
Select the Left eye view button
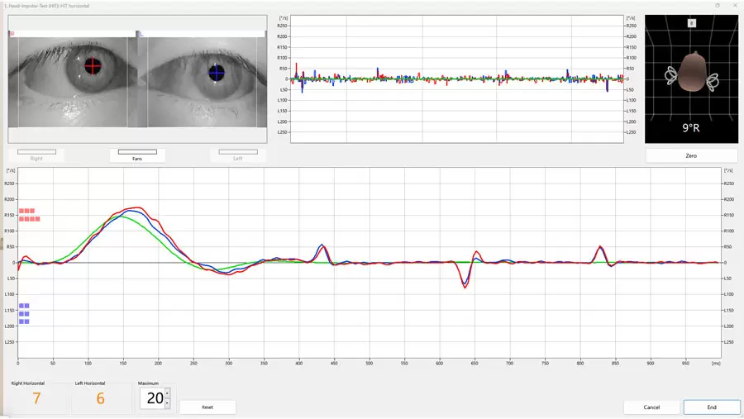coord(238,155)
